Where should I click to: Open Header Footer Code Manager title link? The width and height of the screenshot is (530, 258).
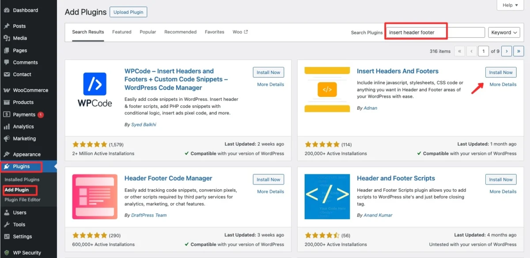pos(168,178)
